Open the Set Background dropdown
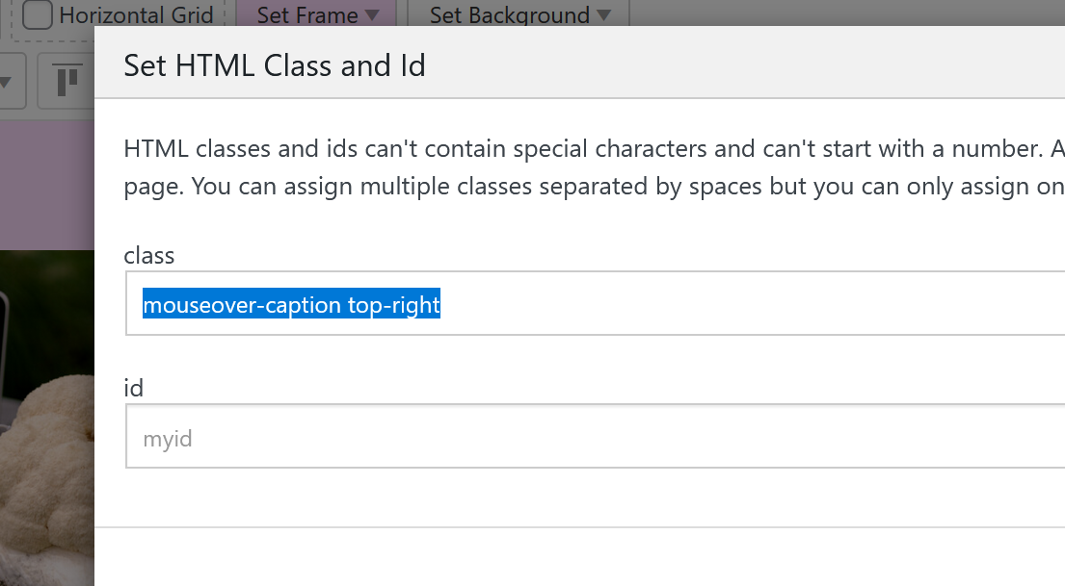The image size is (1065, 586). pos(519,15)
